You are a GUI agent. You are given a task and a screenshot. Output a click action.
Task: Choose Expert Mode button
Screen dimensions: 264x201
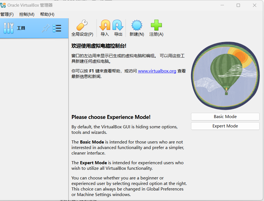click(x=225, y=126)
